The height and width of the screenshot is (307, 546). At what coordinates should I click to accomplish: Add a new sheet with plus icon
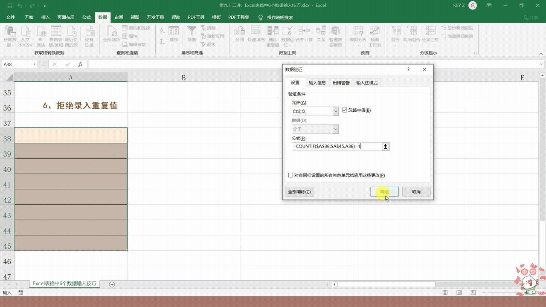[112, 284]
